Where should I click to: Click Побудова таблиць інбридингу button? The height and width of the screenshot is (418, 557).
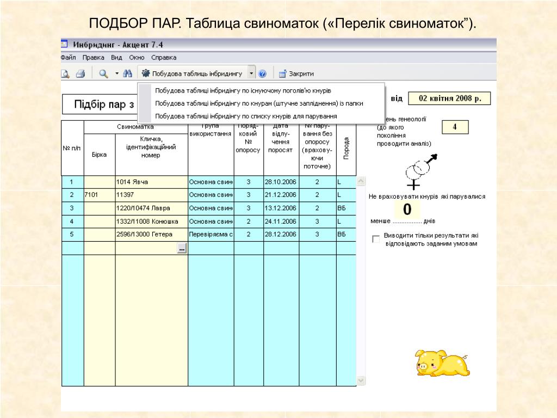(x=192, y=73)
